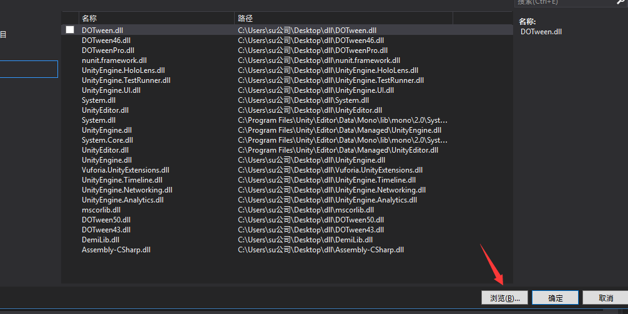628x314 pixels.
Task: Select the DOTween46.dll row
Action: click(x=287, y=40)
